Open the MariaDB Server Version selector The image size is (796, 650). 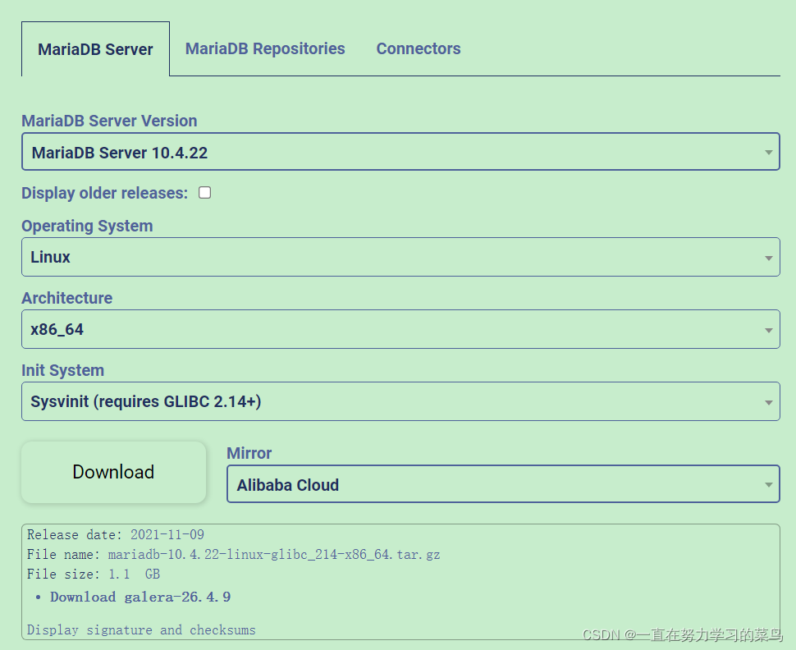[400, 152]
